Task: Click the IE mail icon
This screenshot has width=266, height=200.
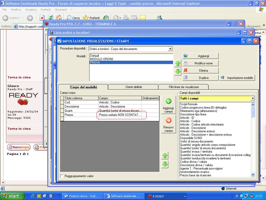Action: [116, 18]
